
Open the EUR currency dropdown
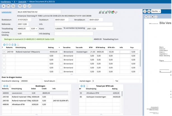pos(34,28)
